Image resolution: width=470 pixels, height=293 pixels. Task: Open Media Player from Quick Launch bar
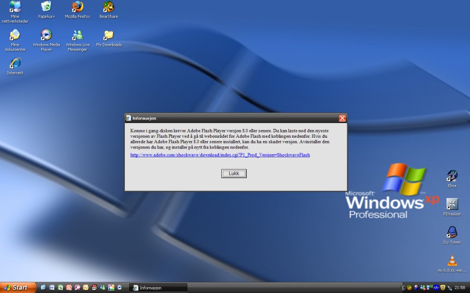(x=119, y=287)
